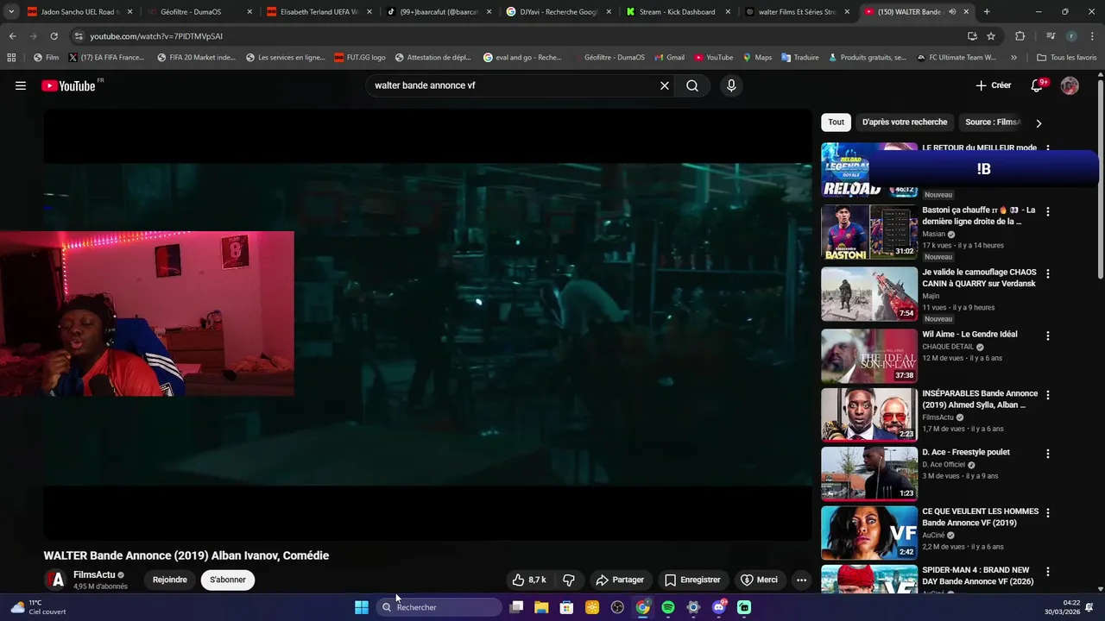
Task: Dislike the video
Action: tap(569, 580)
